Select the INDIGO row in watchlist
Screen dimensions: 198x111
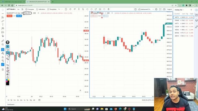184,30
